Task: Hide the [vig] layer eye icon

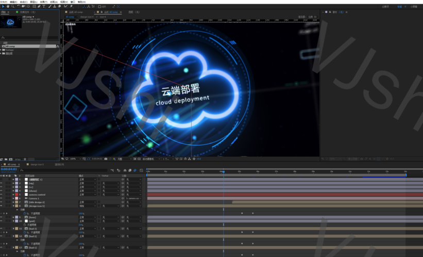Action: click(x=2, y=183)
